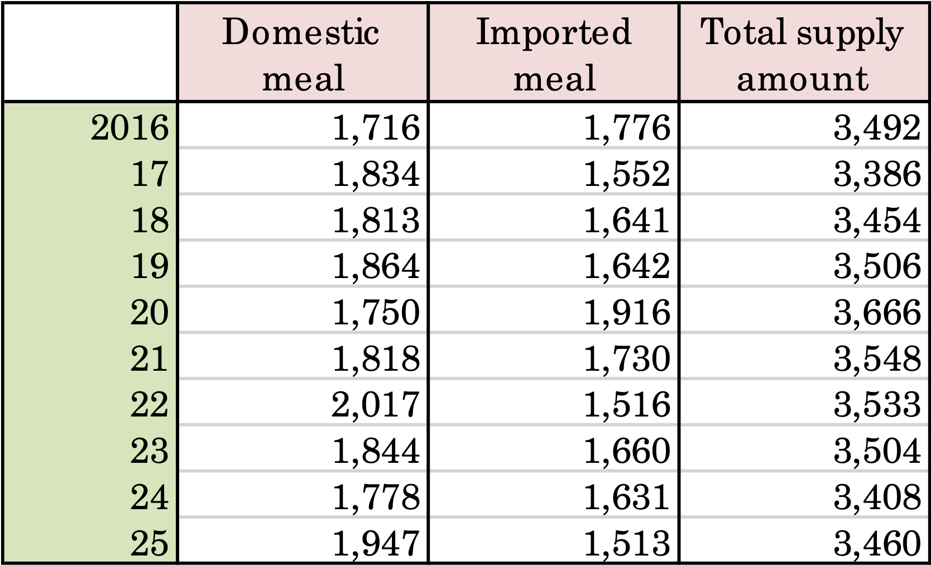Select total supply value 3,454
931x565 pixels.
876,220
